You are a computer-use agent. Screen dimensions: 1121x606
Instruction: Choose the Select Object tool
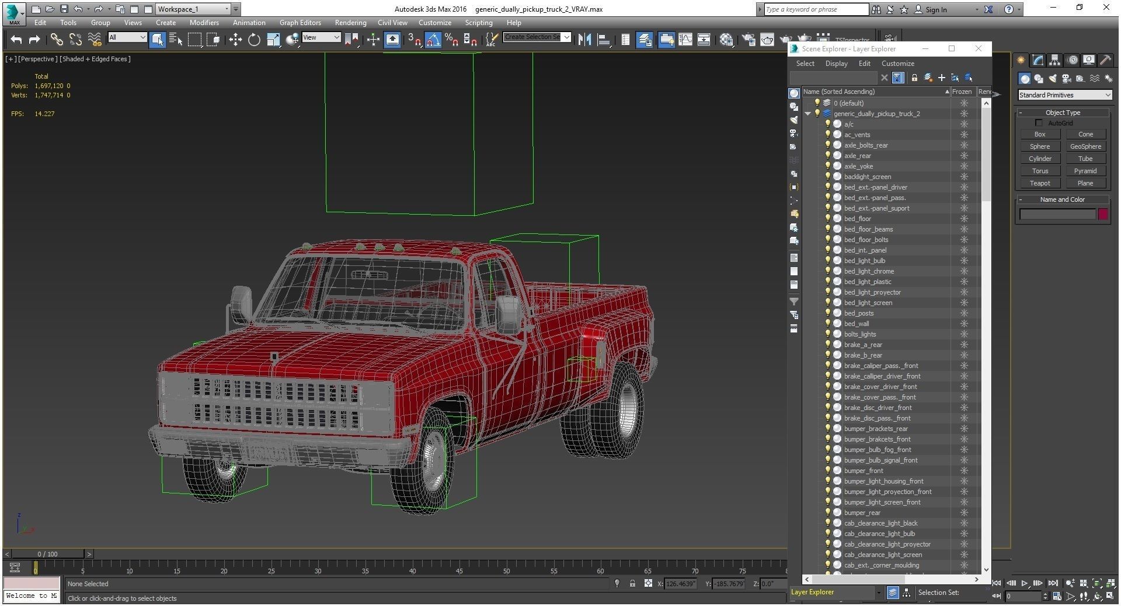(157, 40)
